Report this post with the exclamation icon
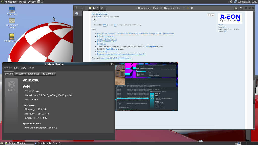 click(x=209, y=15)
